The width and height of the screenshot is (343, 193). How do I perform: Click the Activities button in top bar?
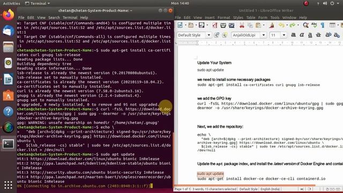[x=11, y=3]
